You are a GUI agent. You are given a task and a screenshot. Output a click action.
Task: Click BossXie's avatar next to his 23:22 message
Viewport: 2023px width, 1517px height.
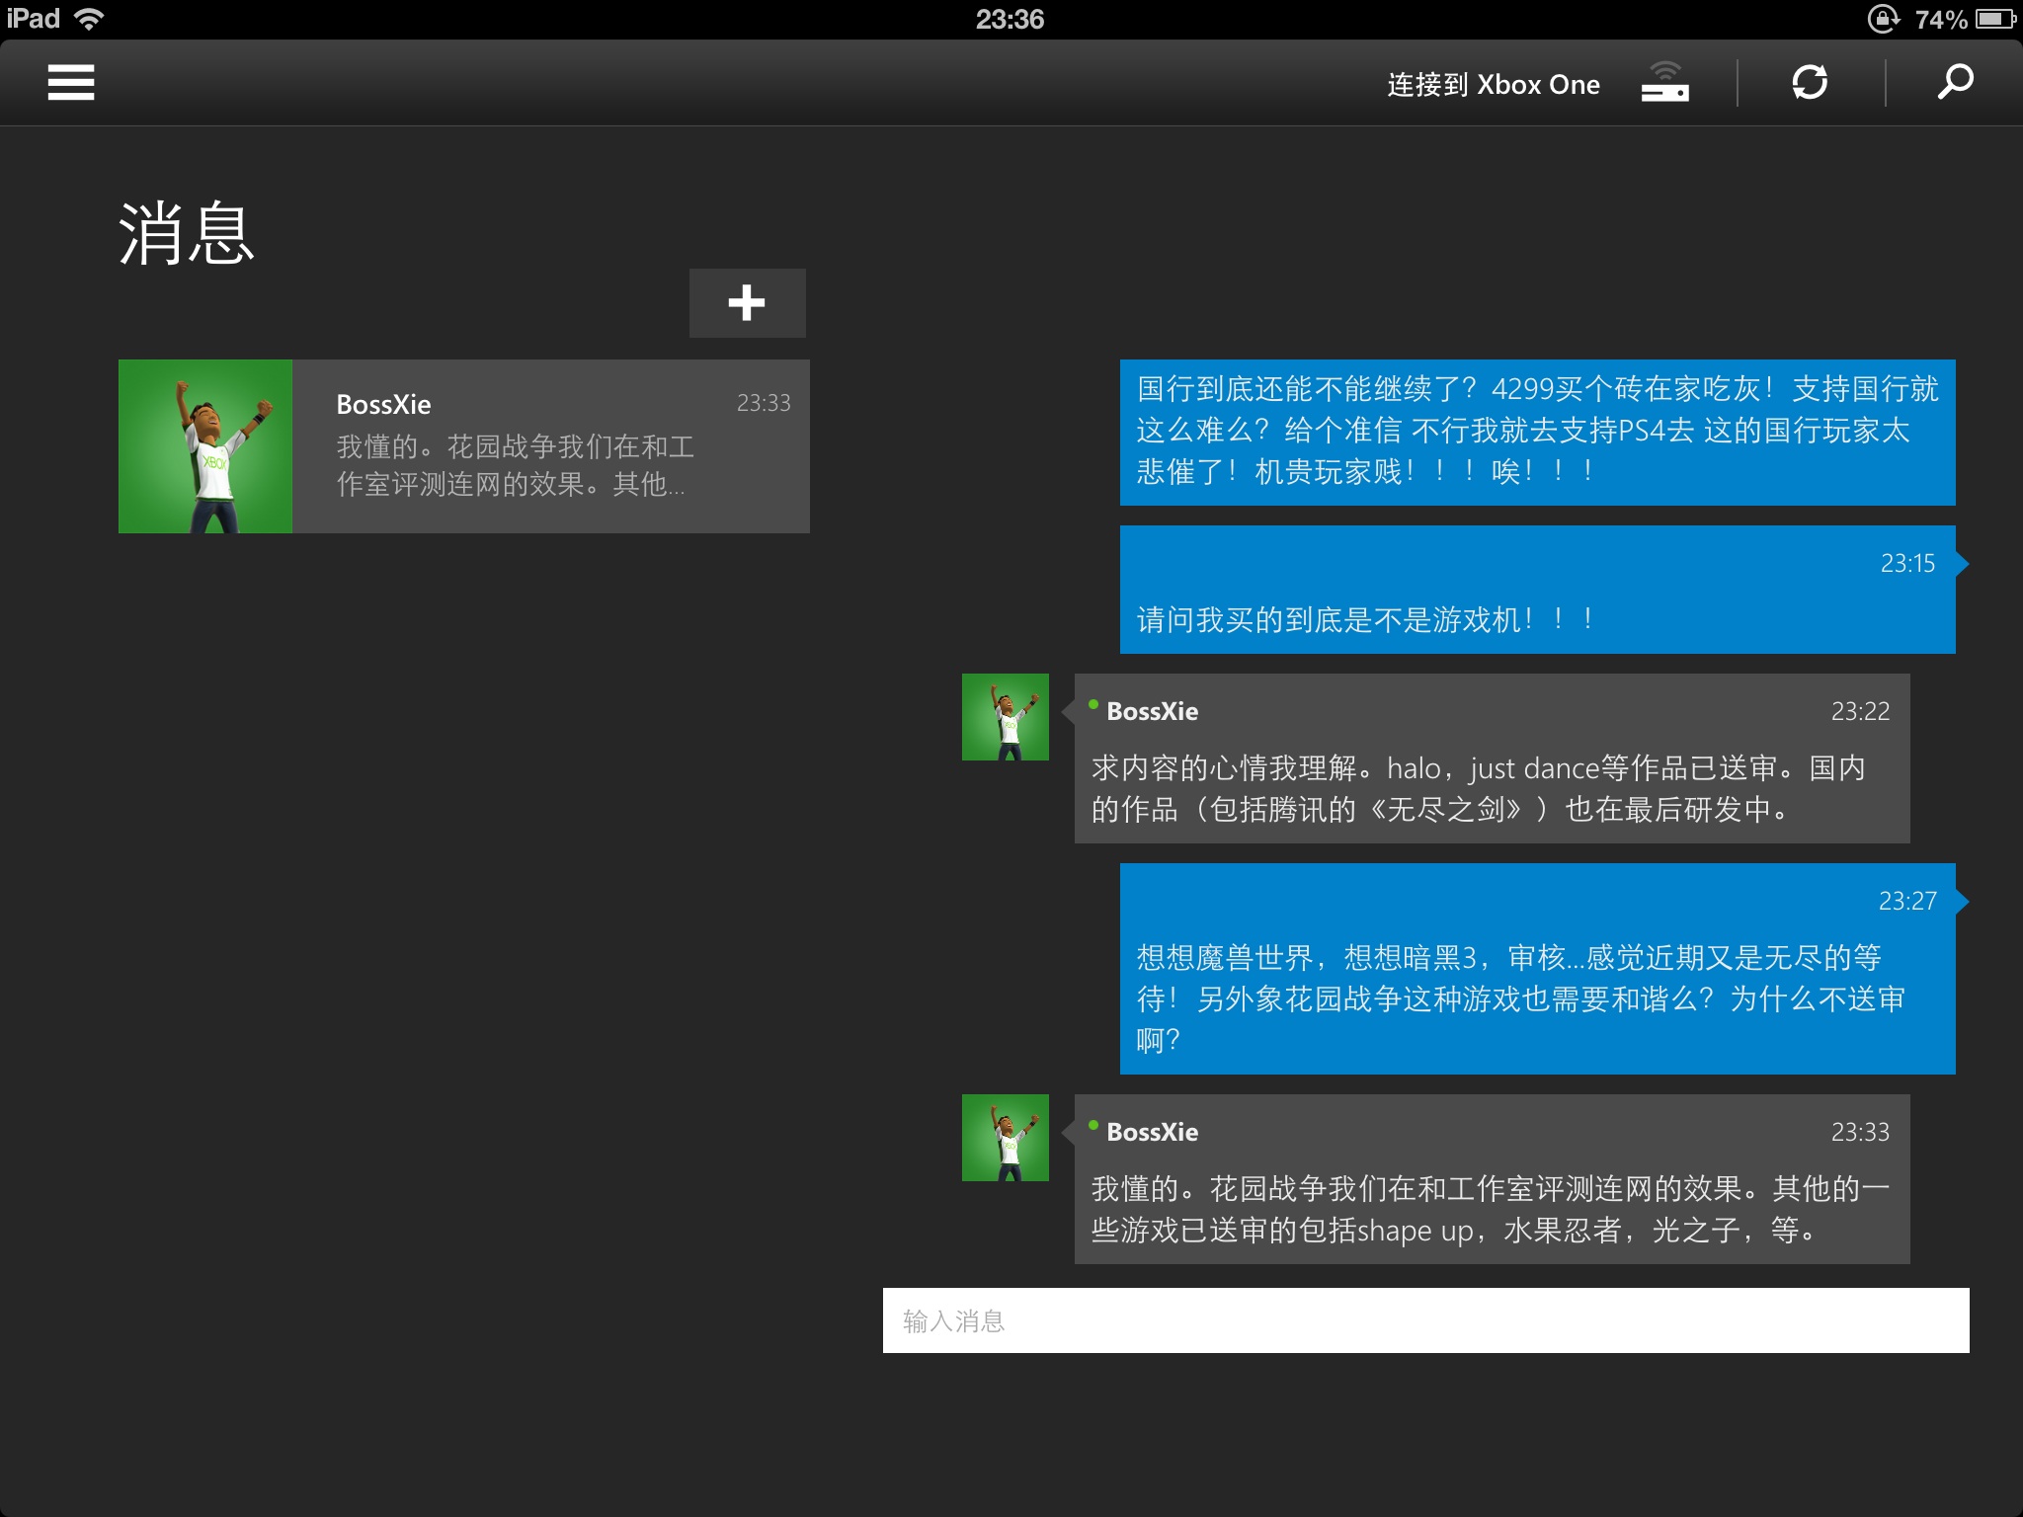[x=1006, y=716]
